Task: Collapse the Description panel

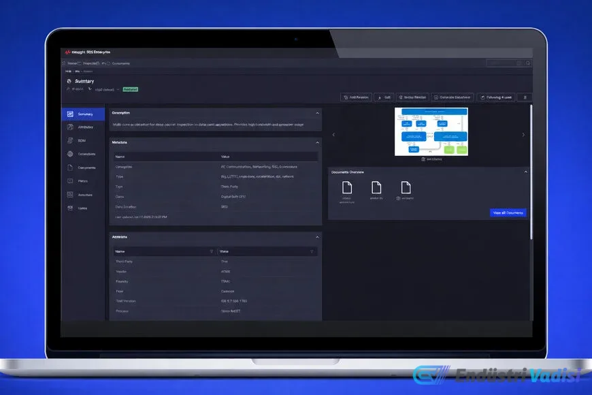Action: pos(317,113)
